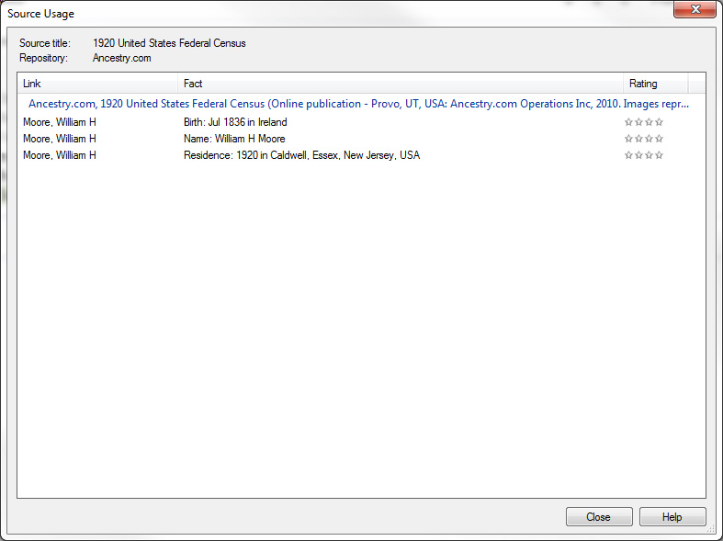Sort the list by the Link column header
The width and height of the screenshot is (723, 541).
point(97,84)
